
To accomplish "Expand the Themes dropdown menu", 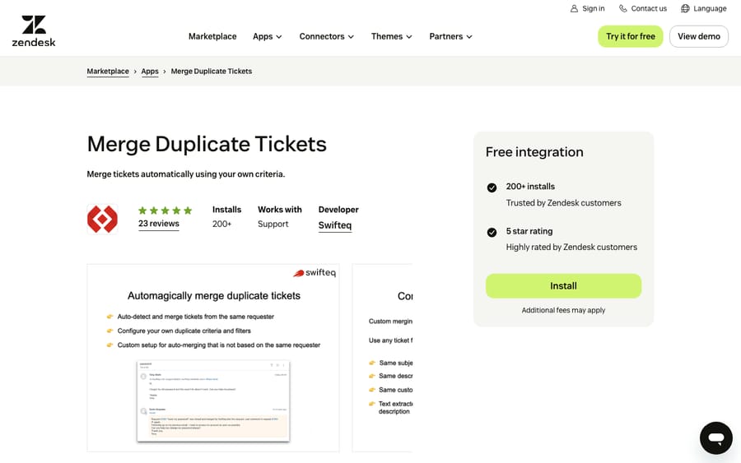I will click(x=391, y=36).
